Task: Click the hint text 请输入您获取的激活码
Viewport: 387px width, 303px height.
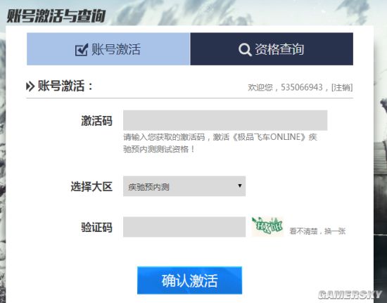Action: coord(164,137)
